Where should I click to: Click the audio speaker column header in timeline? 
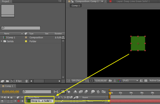5,97
